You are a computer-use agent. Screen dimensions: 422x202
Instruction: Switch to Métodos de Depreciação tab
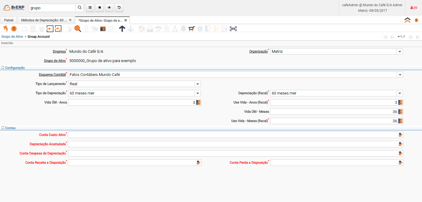tap(44, 20)
